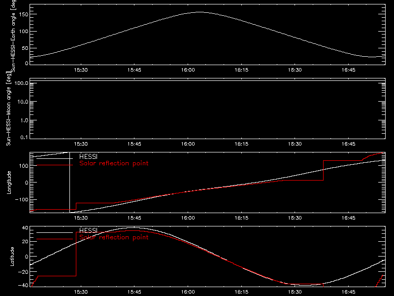Click "16:30" time label under Sun-HESSI-Moon plot

295,144
